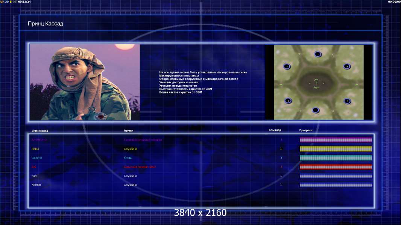Click 'Более частое скрытие от СВМ' line
Screen dimensions: 401x225
(x=181, y=92)
